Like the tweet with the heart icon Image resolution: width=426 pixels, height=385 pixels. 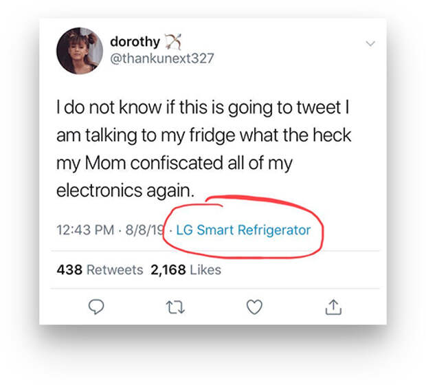254,307
